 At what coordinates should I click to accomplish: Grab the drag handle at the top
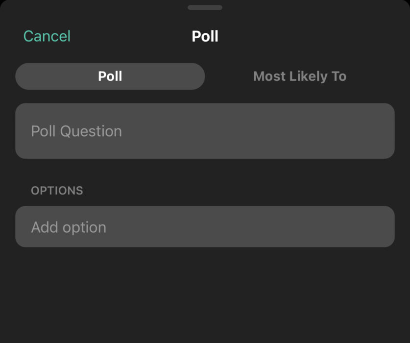205,7
